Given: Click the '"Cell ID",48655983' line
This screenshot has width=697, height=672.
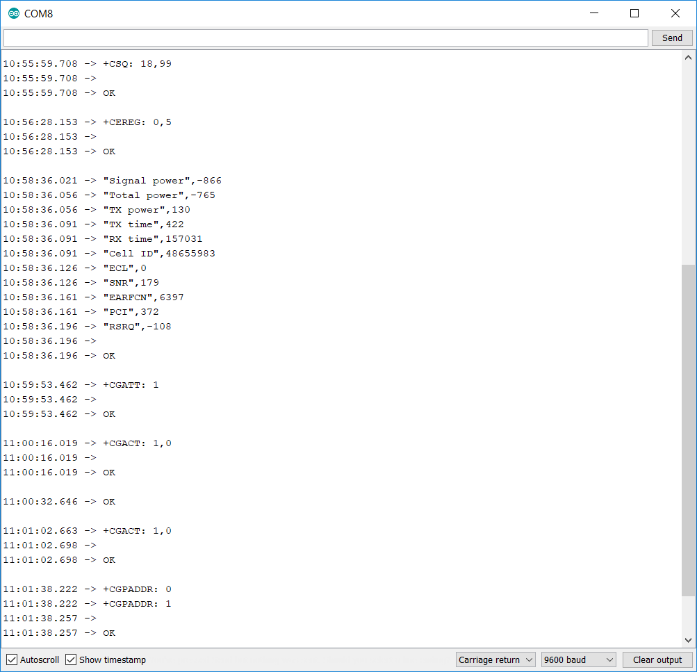Looking at the screenshot, I should click(x=109, y=254).
